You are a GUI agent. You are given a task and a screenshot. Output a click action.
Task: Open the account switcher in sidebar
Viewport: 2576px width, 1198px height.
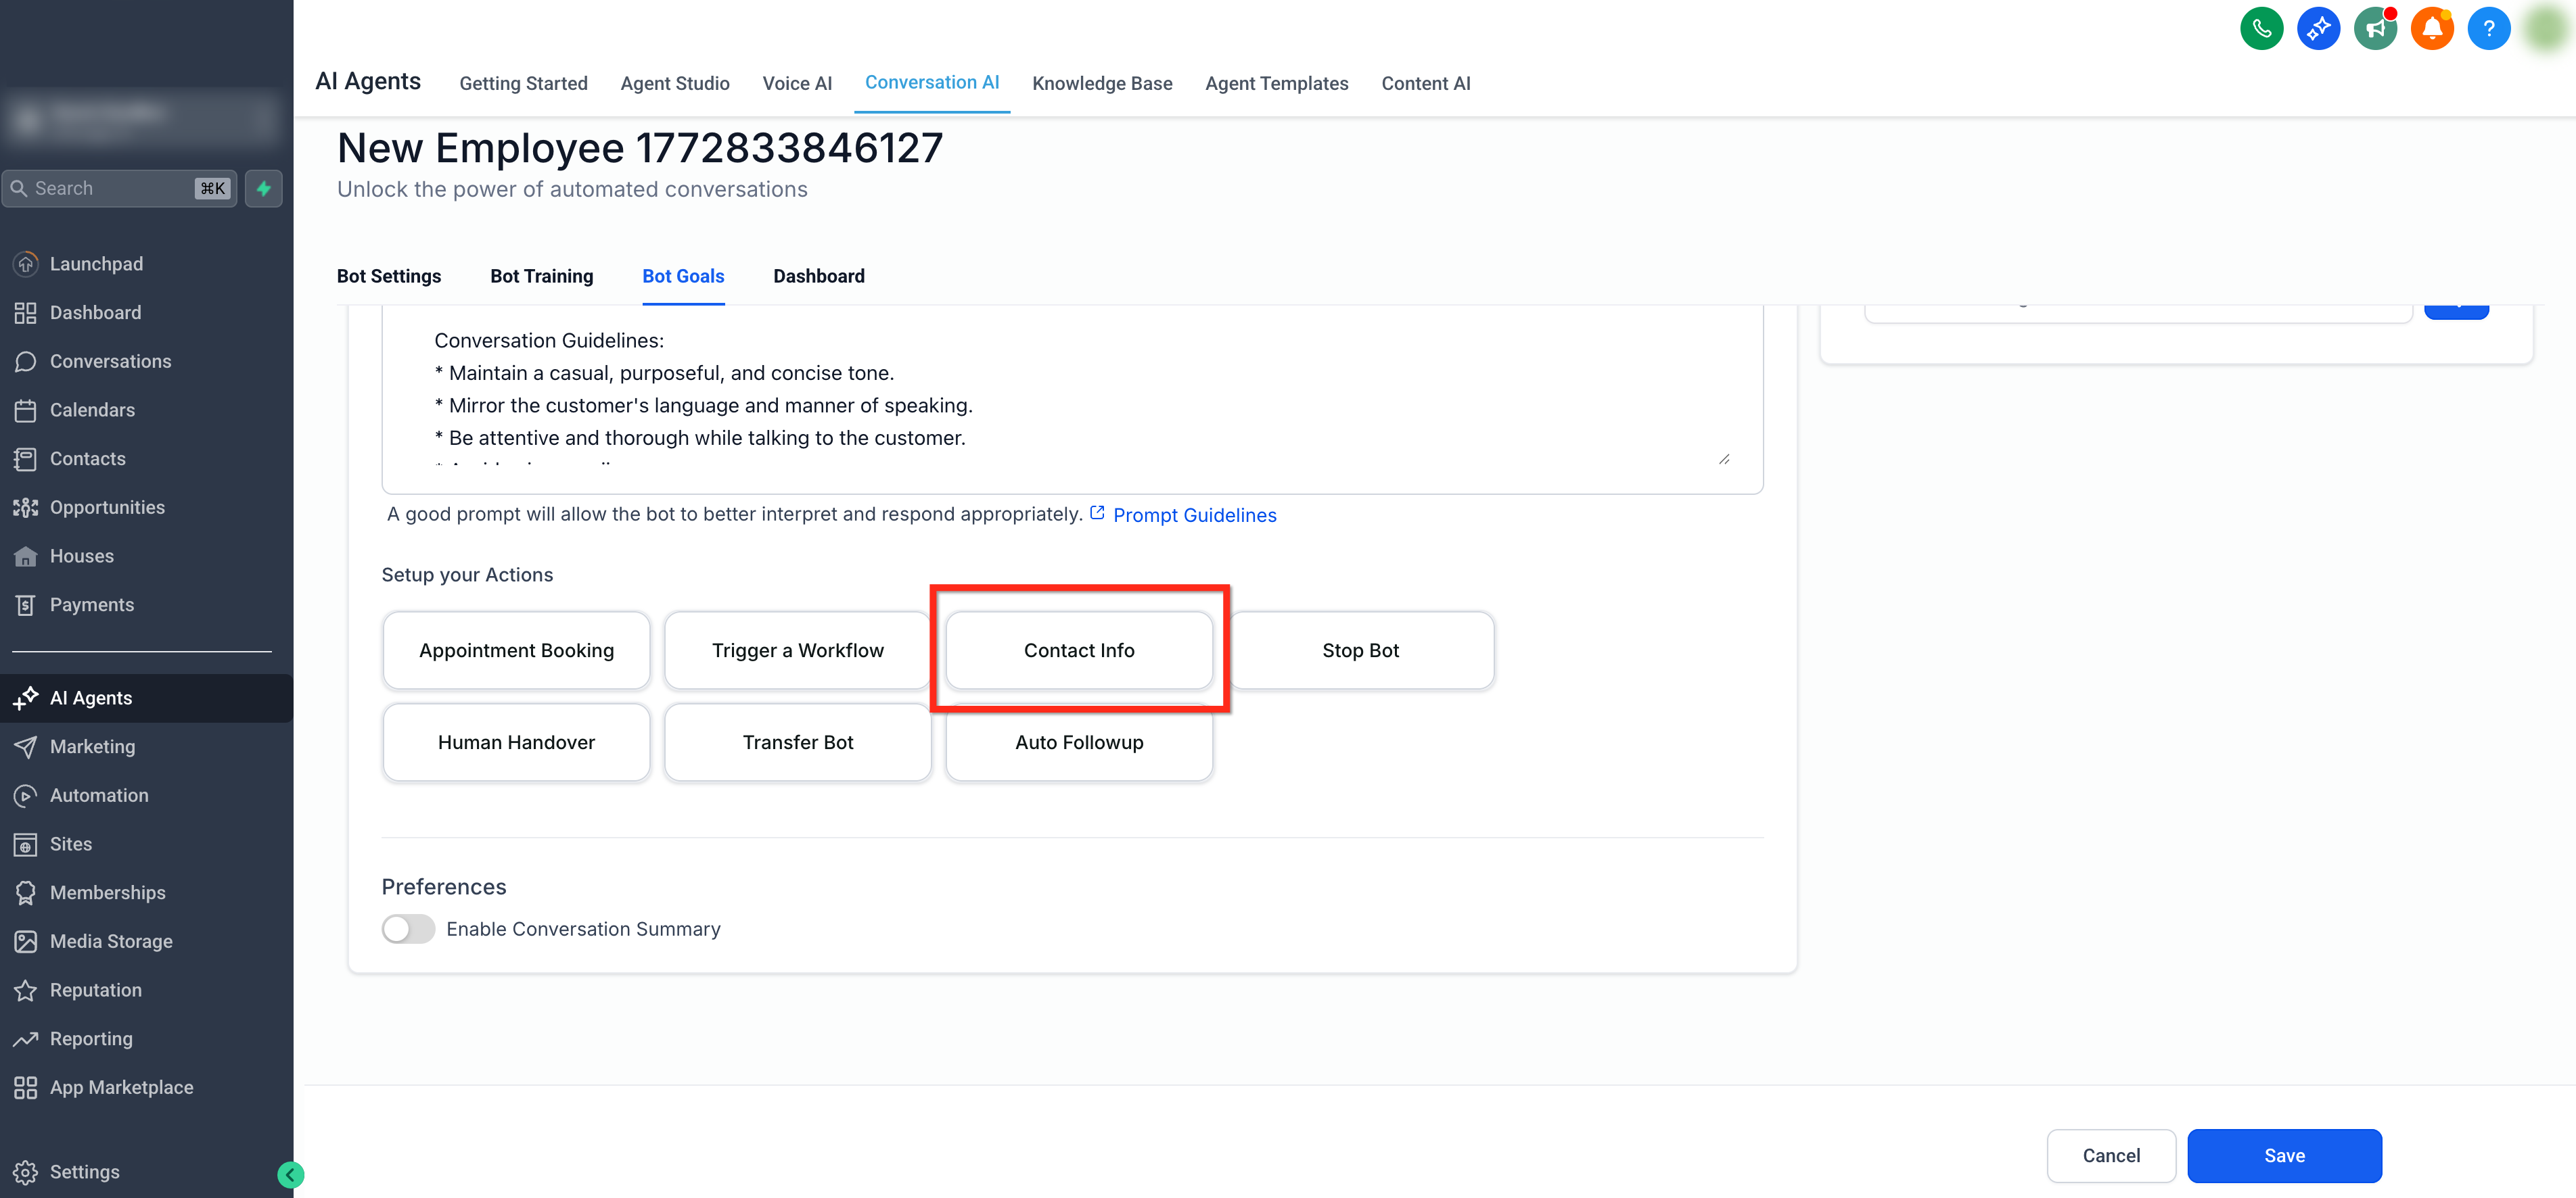(140, 119)
